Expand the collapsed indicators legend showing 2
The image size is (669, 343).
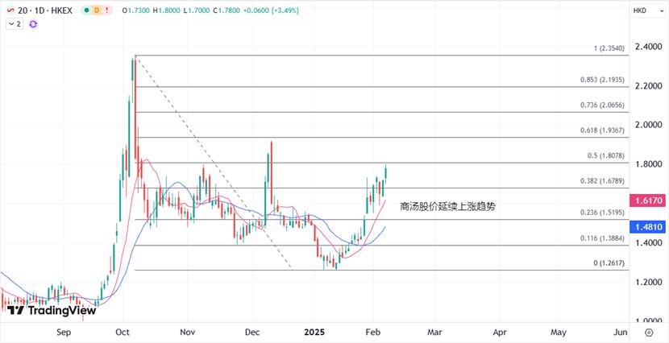pos(15,24)
